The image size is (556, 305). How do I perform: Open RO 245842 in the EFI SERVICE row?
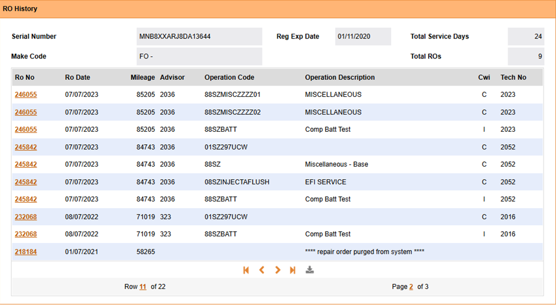tap(25, 182)
